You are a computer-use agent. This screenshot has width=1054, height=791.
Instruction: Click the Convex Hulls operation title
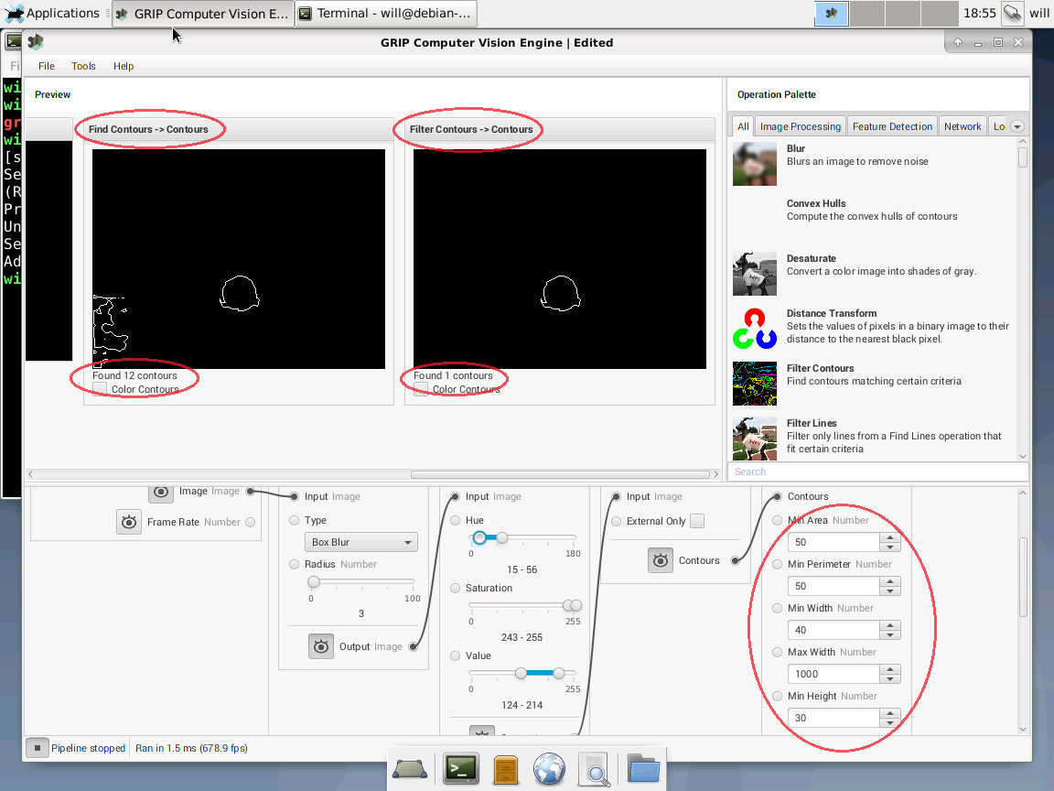(816, 203)
